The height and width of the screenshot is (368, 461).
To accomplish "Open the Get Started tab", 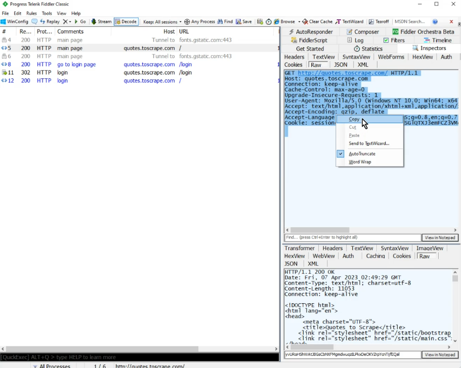I will [x=310, y=49].
